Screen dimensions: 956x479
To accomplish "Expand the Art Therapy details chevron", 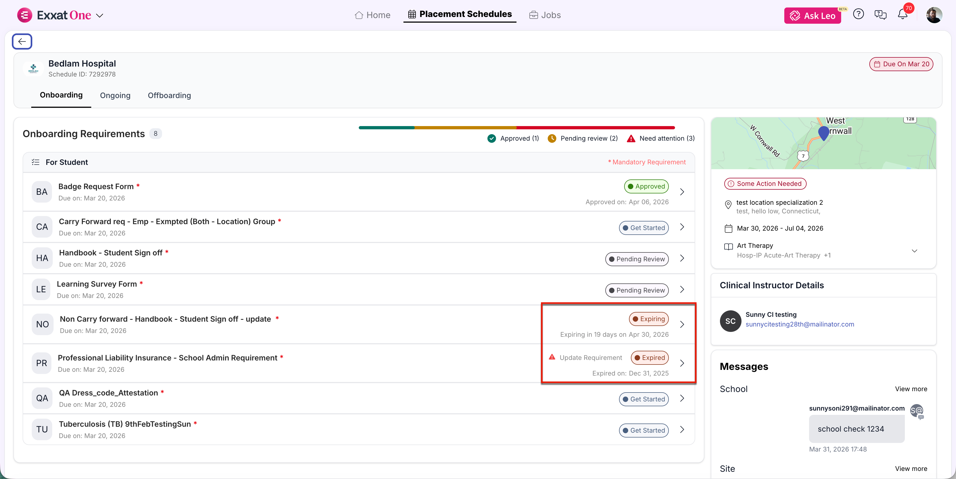I will tap(915, 251).
